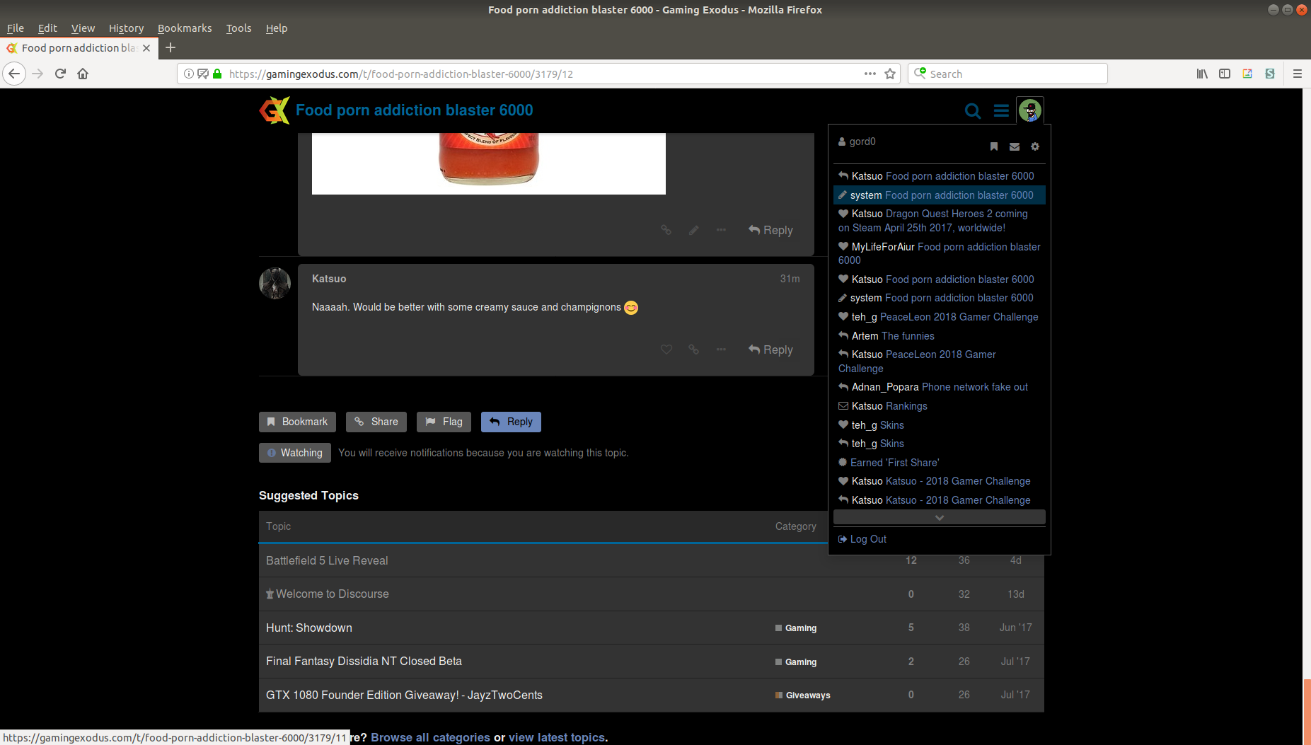
Task: Open the History menu
Action: pos(126,28)
